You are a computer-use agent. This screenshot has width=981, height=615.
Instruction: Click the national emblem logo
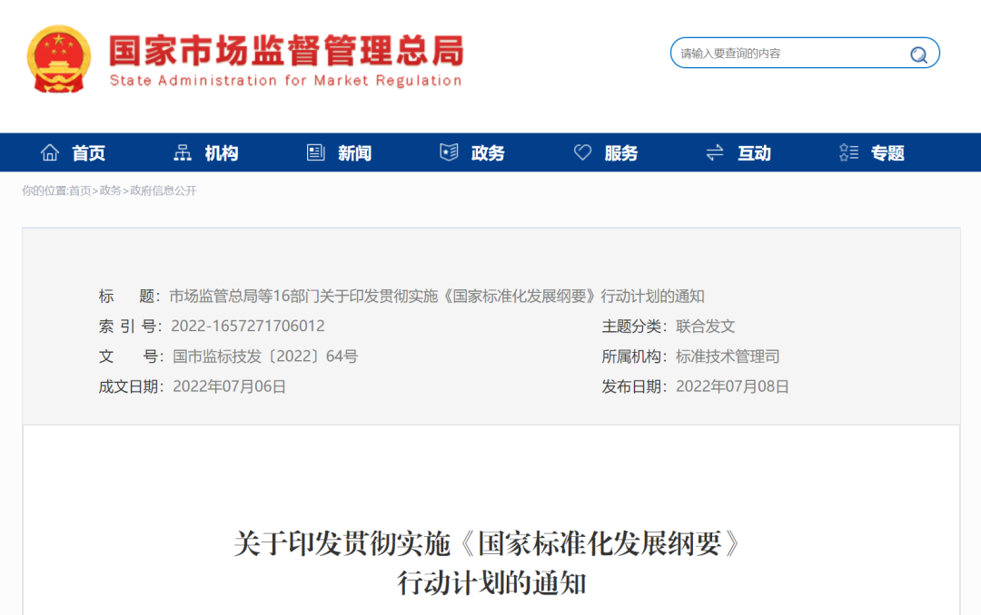[59, 59]
